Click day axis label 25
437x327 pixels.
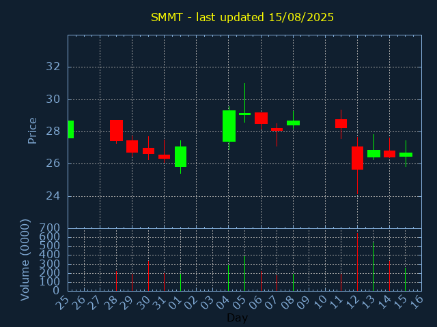tap(62, 302)
